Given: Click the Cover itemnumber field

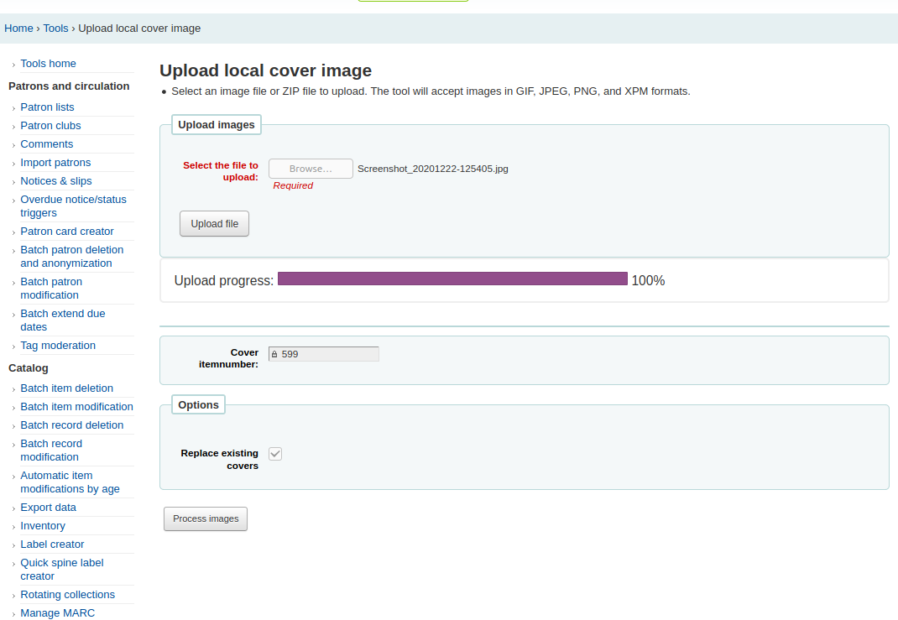Looking at the screenshot, I should (x=327, y=354).
